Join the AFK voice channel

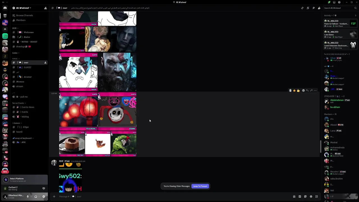pyautogui.click(x=29, y=142)
